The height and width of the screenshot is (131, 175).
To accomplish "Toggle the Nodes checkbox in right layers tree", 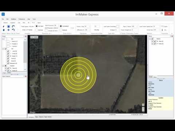I will pyautogui.click(x=155, y=44).
